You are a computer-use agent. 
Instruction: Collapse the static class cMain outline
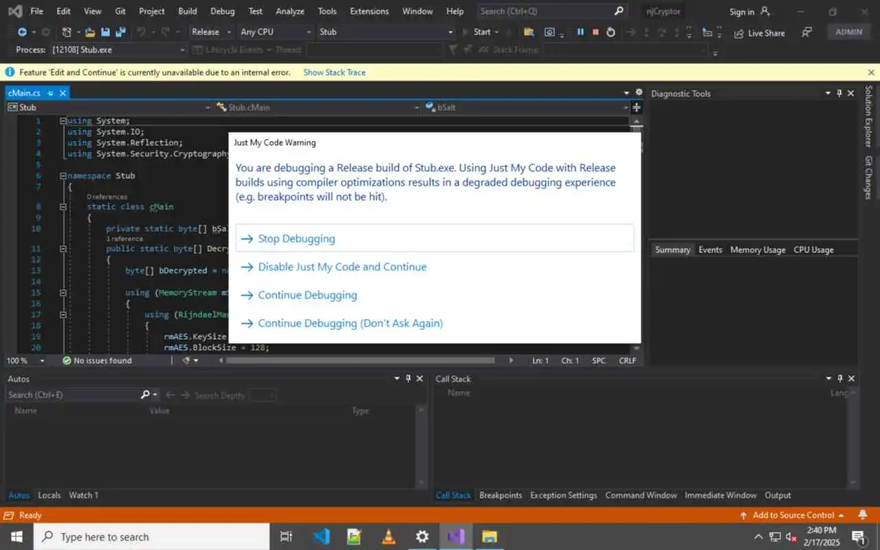63,206
